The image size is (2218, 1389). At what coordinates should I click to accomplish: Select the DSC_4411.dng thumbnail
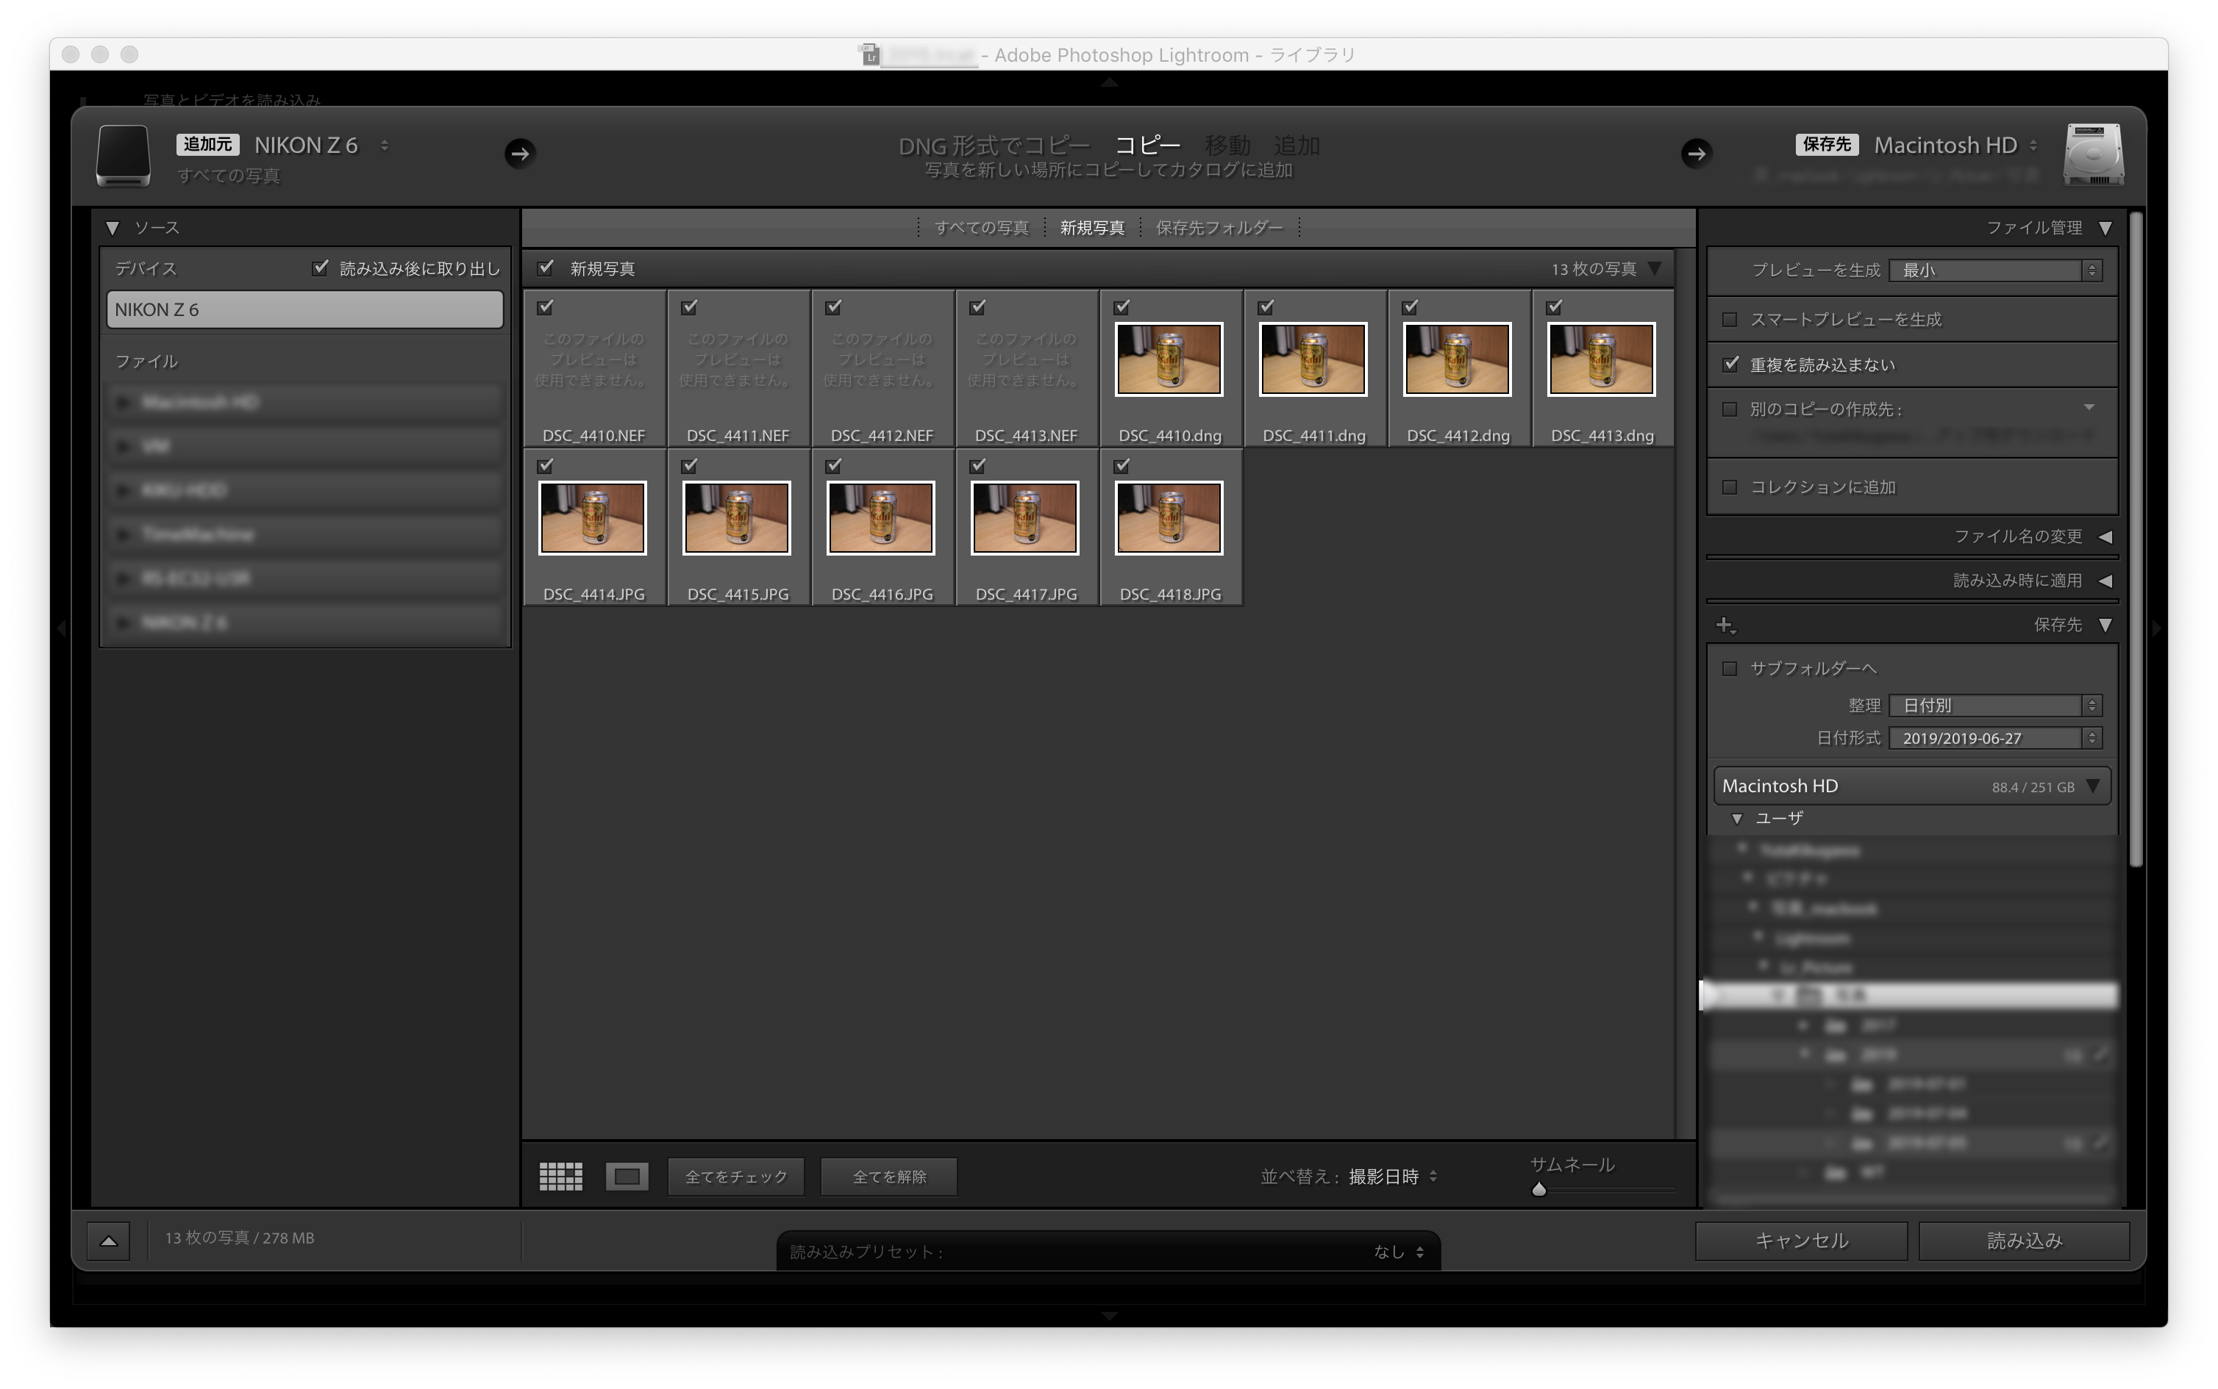1313,359
